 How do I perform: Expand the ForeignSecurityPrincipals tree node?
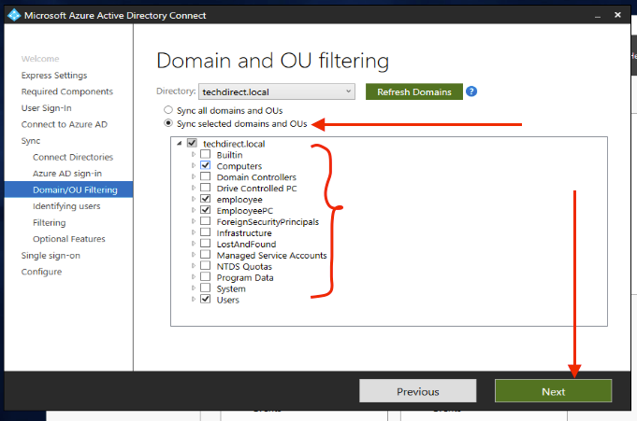pos(194,221)
